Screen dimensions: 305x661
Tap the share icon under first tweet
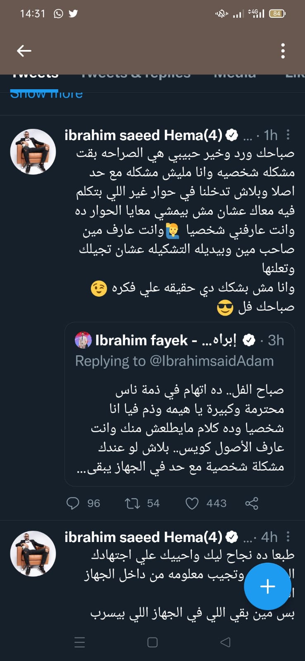pos(252,503)
